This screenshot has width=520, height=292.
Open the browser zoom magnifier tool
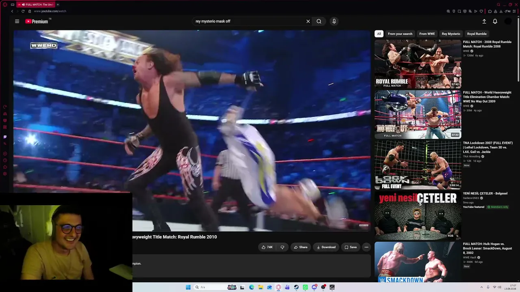448,11
